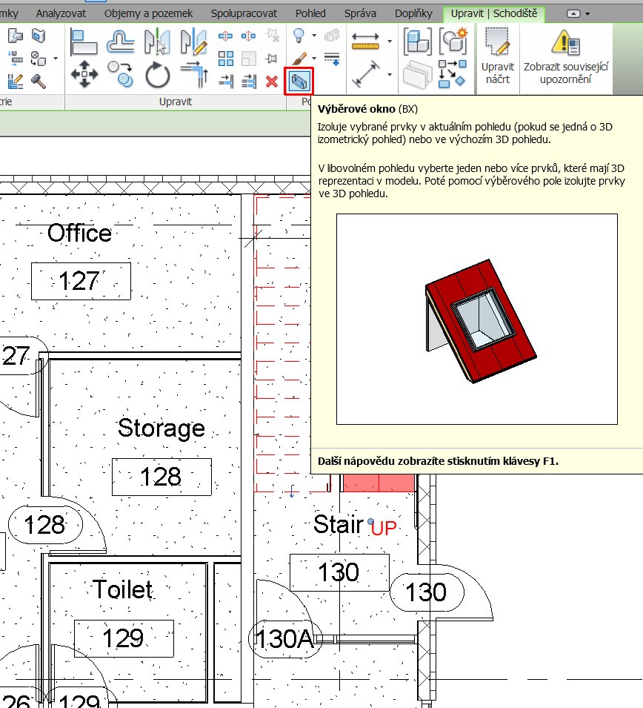The image size is (643, 708).
Task: Expand the Join geometry dropdown arrow
Action: point(56,59)
